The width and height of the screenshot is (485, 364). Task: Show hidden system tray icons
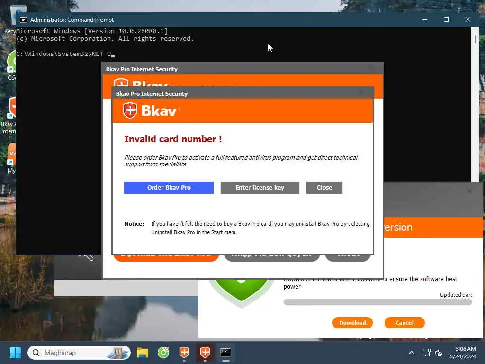(412, 353)
